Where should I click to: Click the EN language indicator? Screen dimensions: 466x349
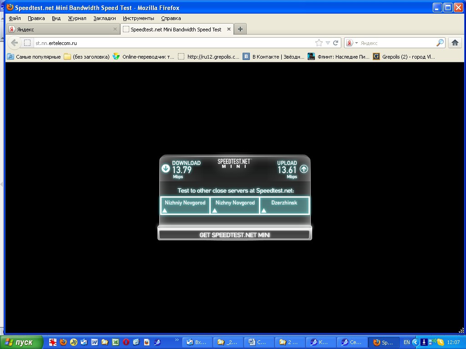click(406, 342)
